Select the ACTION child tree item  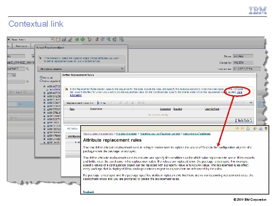pyautogui.click(x=55, y=90)
